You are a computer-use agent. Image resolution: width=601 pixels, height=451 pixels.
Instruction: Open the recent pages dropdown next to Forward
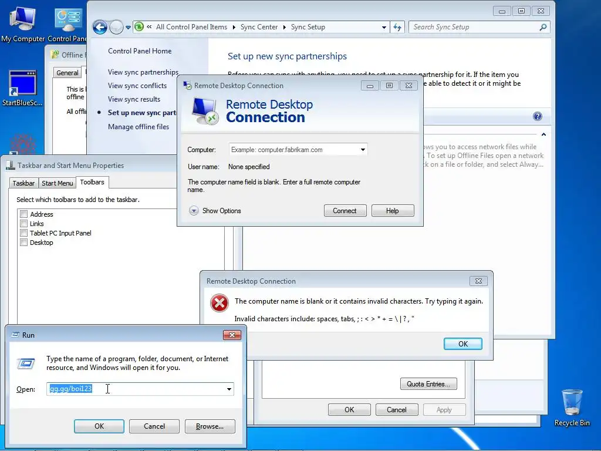coord(128,27)
